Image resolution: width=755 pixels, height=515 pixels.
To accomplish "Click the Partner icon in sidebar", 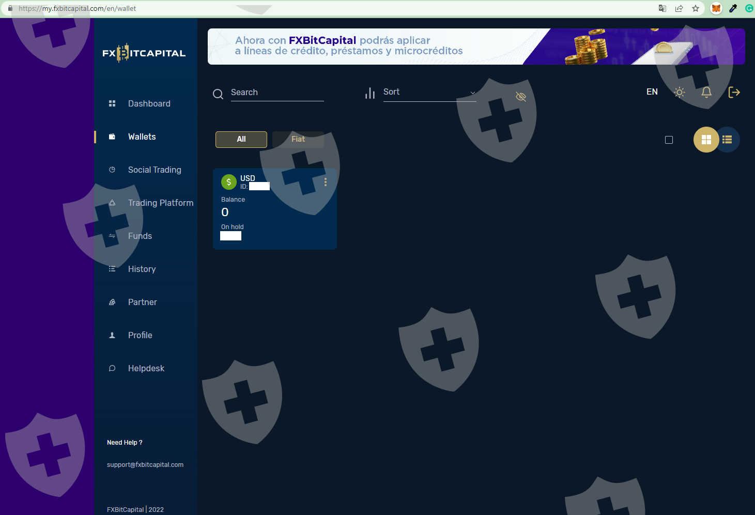I will pyautogui.click(x=112, y=302).
